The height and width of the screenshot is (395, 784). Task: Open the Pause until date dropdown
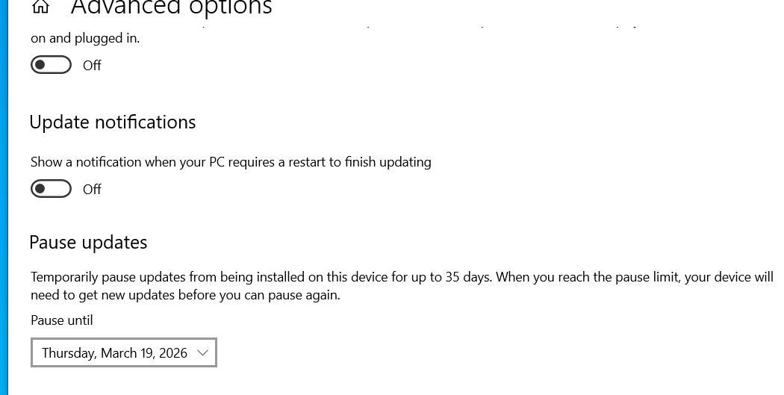pos(123,353)
